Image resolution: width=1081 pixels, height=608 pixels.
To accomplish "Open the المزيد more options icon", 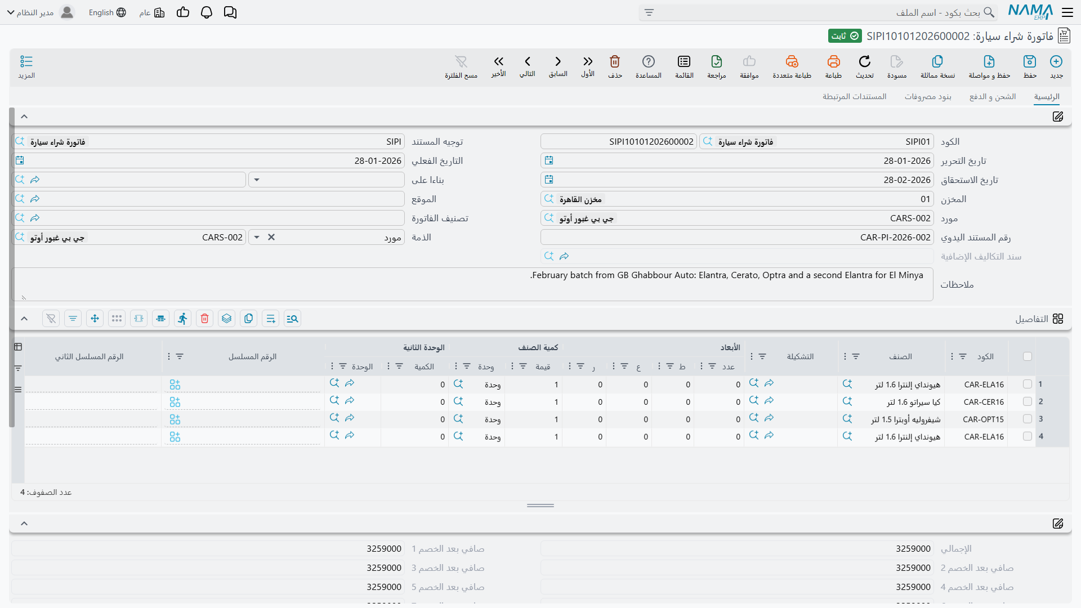I will pyautogui.click(x=26, y=61).
